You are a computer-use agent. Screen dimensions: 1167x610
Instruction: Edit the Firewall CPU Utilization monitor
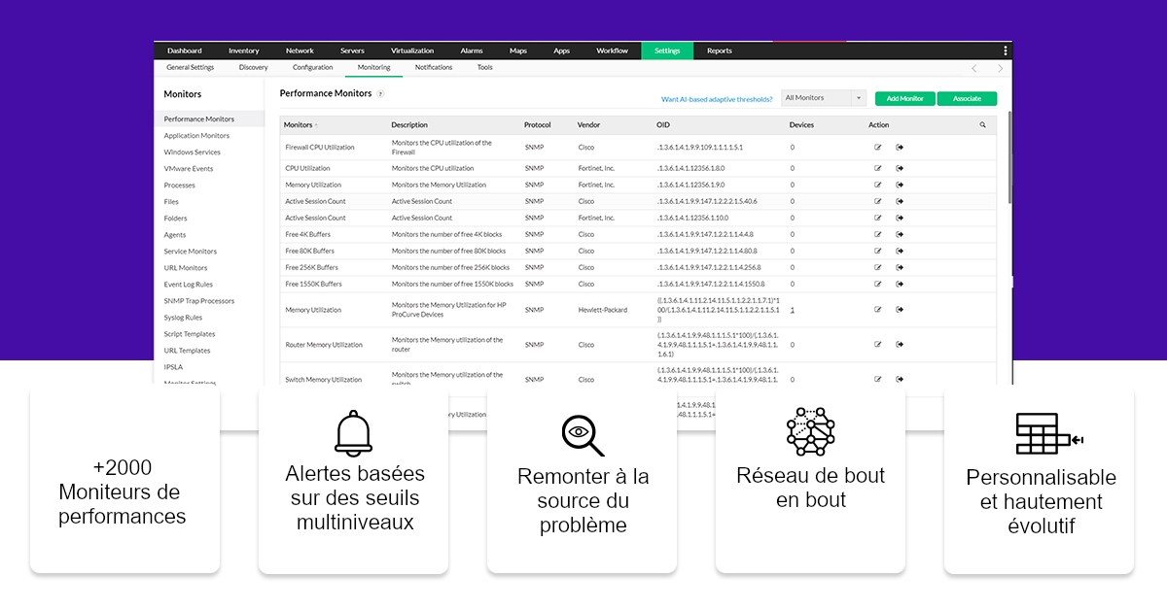[x=878, y=147]
